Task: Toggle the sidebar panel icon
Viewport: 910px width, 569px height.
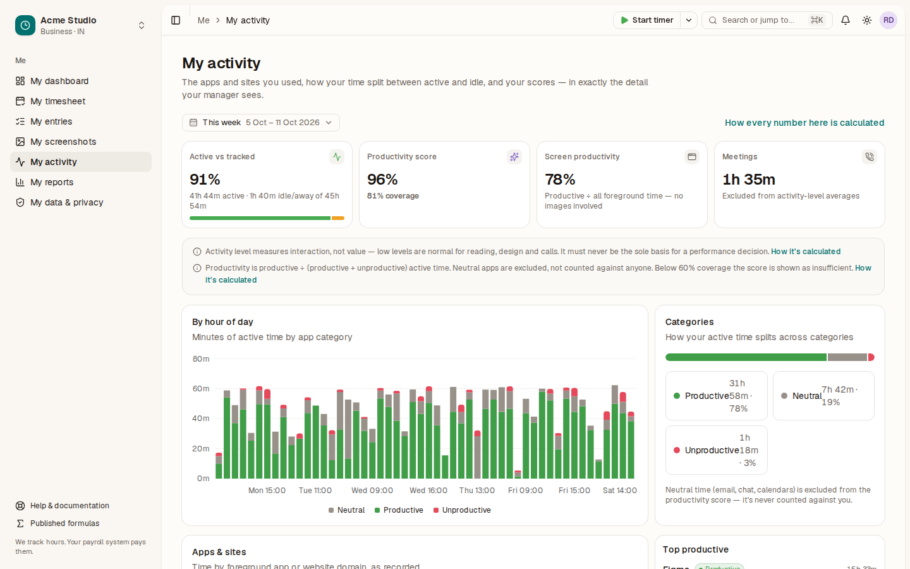Action: pos(176,20)
